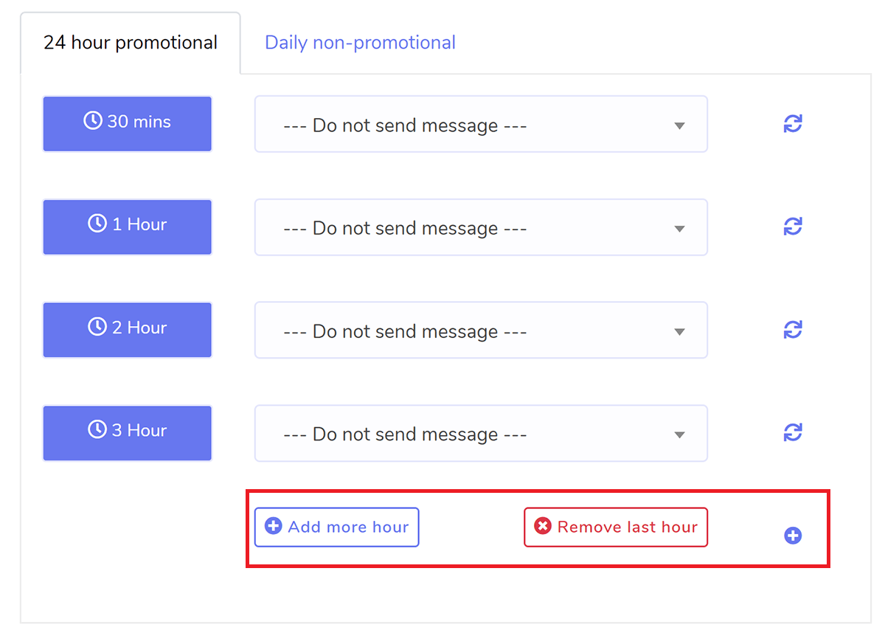Image resolution: width=885 pixels, height=633 pixels.
Task: Click the Remove last hour button
Action: click(616, 527)
